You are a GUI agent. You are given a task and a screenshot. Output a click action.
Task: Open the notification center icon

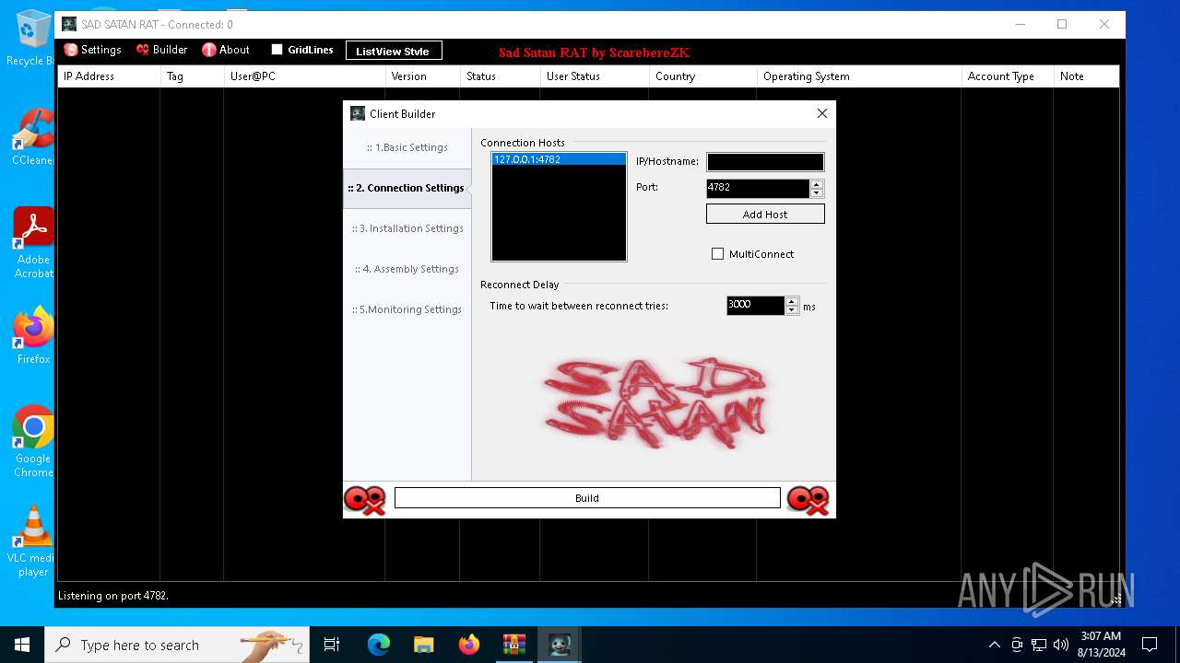click(x=1150, y=645)
